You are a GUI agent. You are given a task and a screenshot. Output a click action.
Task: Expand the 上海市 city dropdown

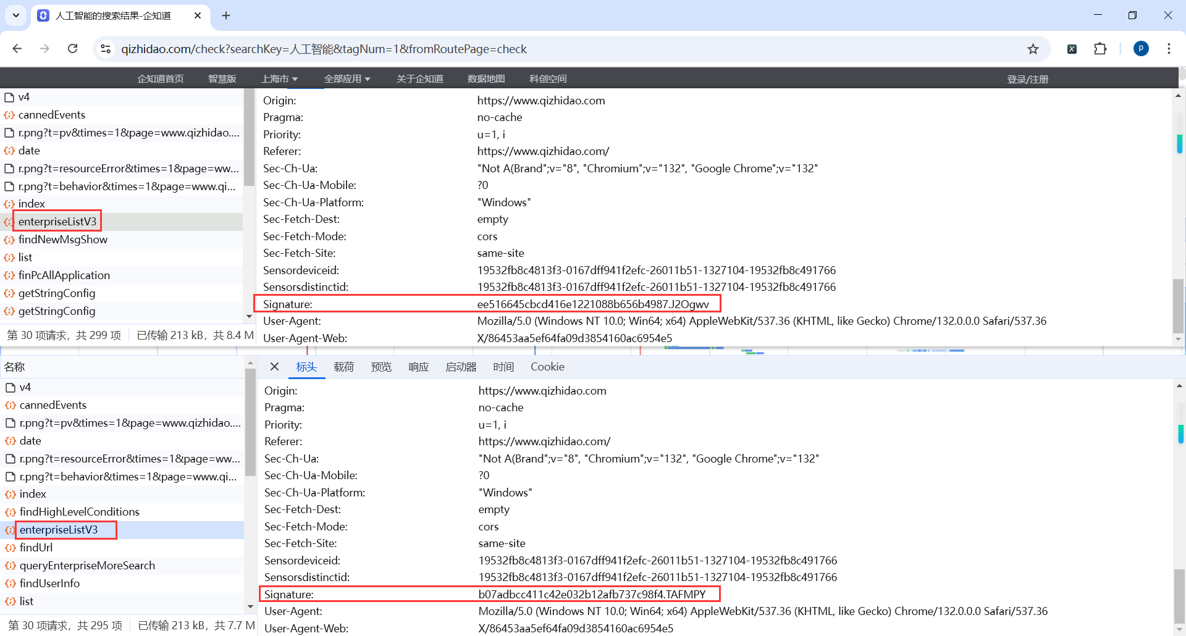(279, 79)
